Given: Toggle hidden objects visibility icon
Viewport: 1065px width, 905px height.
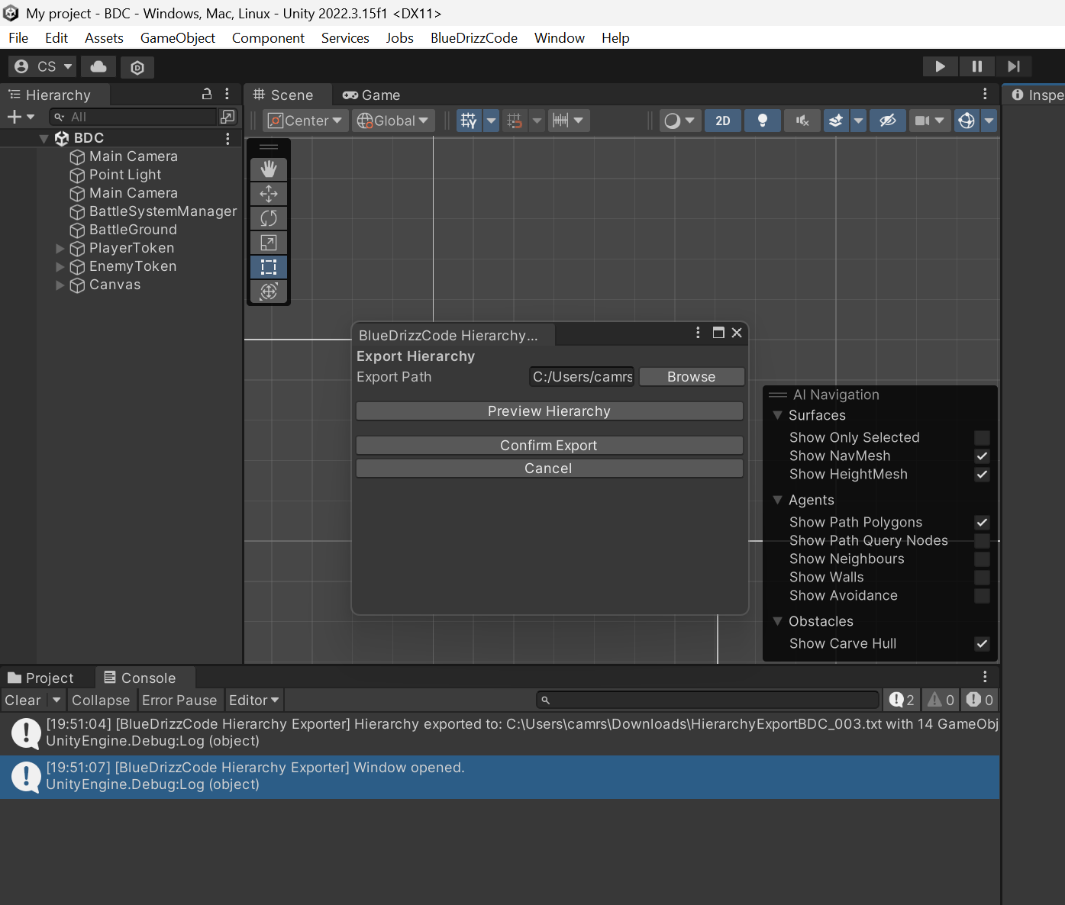Looking at the screenshot, I should [x=887, y=121].
